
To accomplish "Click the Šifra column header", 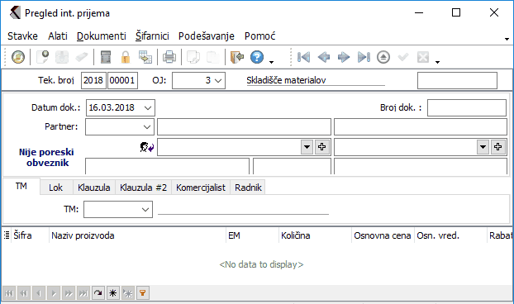I will (x=30, y=235).
